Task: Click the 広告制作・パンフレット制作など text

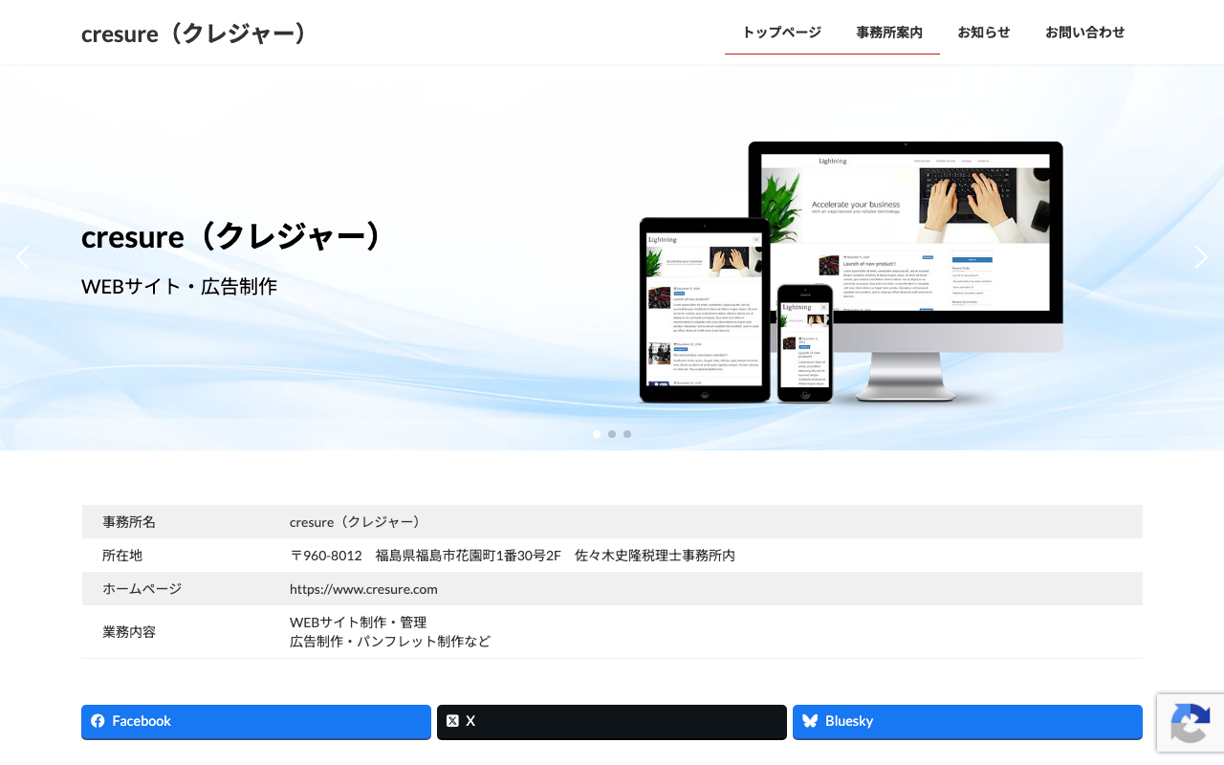Action: (390, 642)
